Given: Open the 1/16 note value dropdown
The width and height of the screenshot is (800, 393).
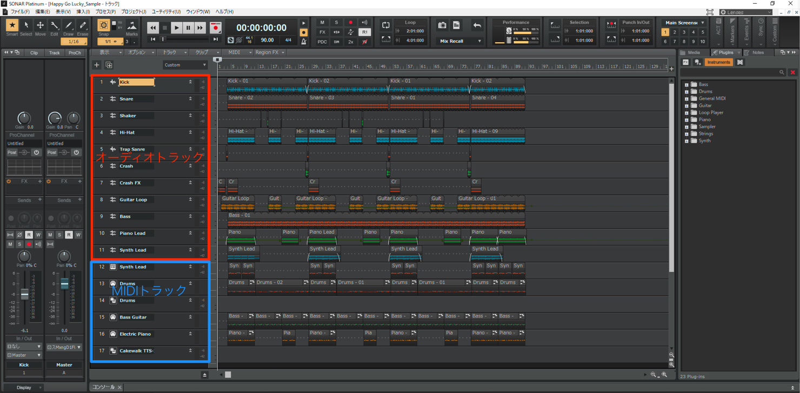Looking at the screenshot, I should tap(74, 42).
